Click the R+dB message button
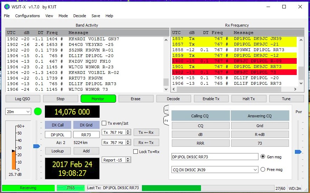Viewport: 310px width, 193px height. (260, 135)
